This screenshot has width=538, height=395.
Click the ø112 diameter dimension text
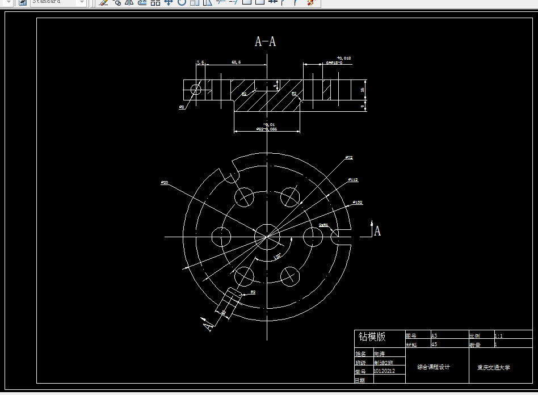click(353, 179)
